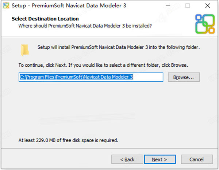The height and width of the screenshot is (170, 219).
Task: Click the Setup icon in title bar
Action: coord(6,6)
